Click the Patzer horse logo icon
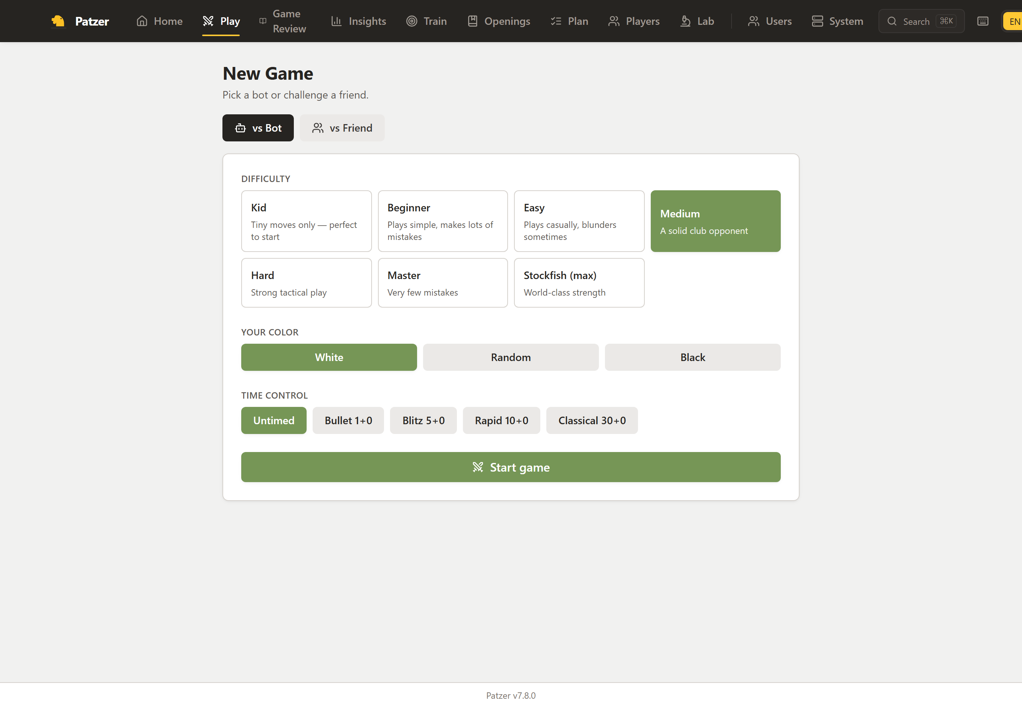The image size is (1022, 707). [x=58, y=21]
